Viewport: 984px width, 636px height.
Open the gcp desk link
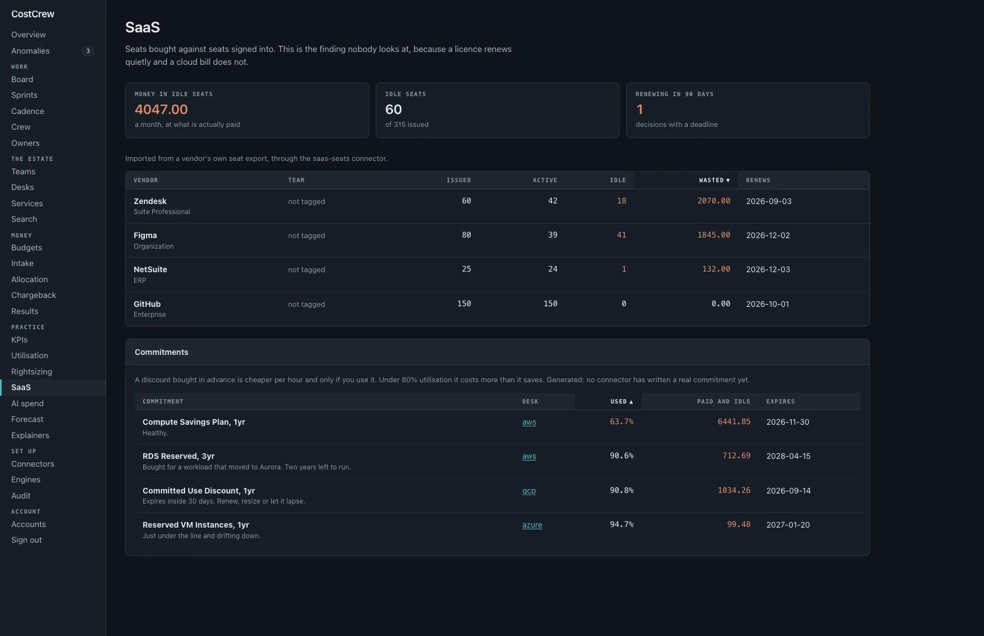coord(529,491)
